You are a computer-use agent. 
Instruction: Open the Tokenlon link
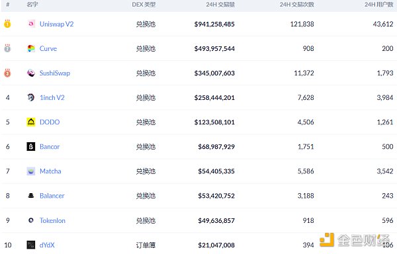click(x=52, y=221)
